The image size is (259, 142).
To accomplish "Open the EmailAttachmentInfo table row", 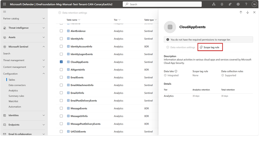I will 107,85.
